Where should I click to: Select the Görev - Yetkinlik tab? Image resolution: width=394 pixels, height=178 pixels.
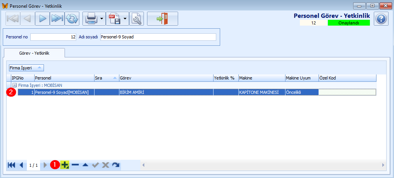point(35,53)
